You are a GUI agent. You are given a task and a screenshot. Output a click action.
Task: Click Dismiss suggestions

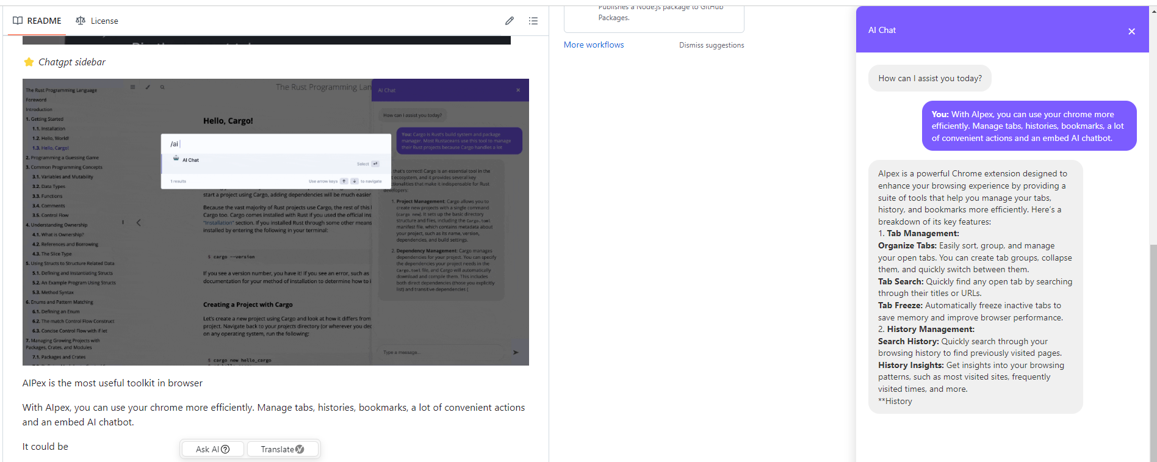tap(712, 45)
